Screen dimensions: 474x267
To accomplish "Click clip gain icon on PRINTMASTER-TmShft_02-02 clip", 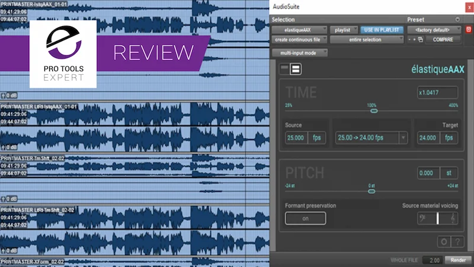I will [x=3, y=199].
